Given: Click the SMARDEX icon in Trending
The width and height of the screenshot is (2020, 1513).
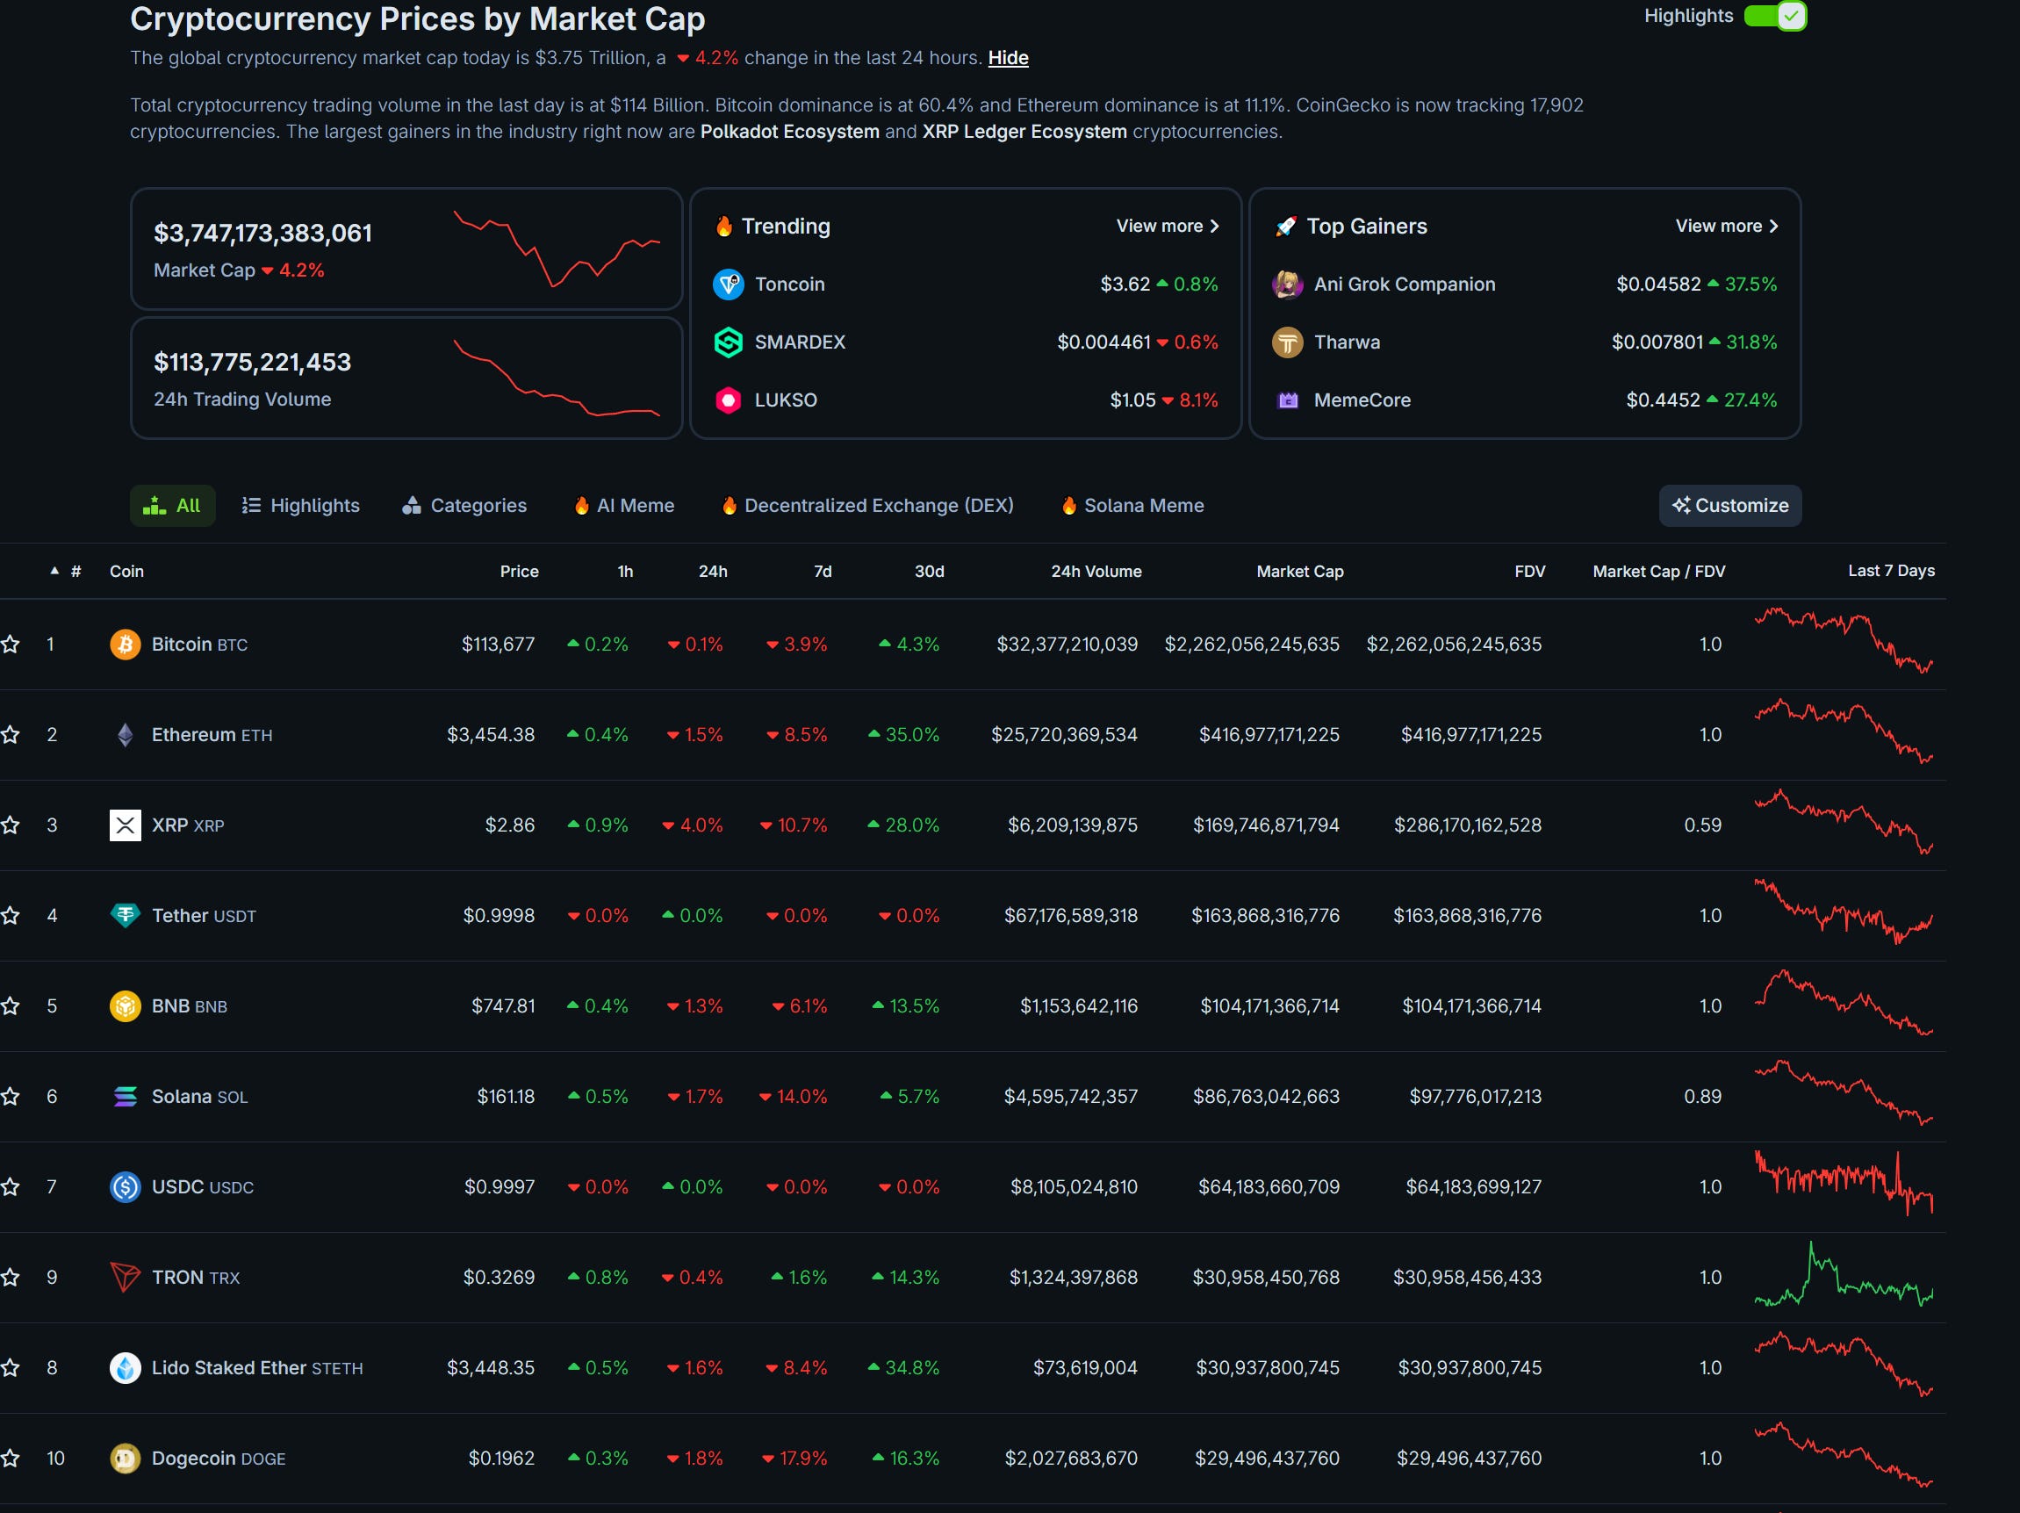Looking at the screenshot, I should [728, 342].
